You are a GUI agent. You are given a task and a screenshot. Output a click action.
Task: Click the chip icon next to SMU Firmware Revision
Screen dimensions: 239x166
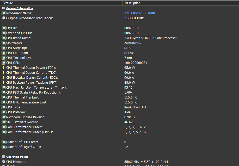click(4, 122)
